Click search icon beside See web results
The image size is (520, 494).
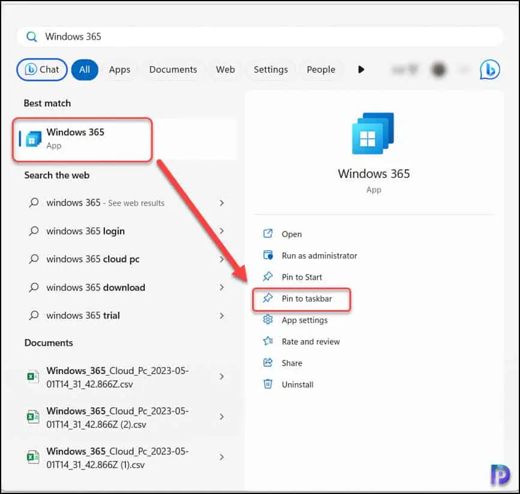[34, 203]
